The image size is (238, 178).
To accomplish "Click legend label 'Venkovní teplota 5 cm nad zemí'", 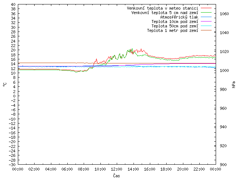I will 165,13.
